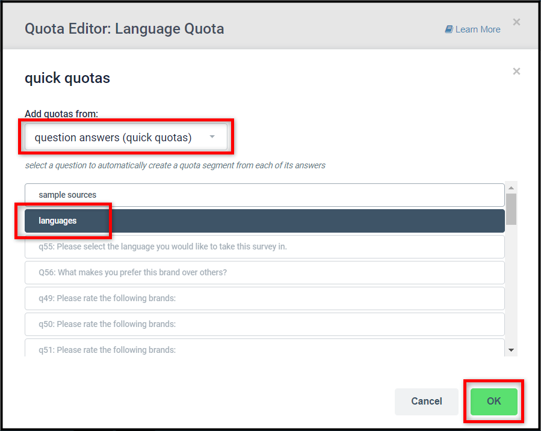The image size is (541, 431).
Task: Follow the Learn More link text
Action: [x=478, y=29]
